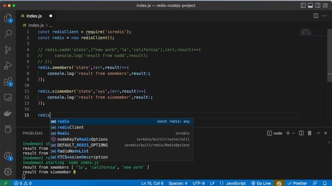Choose 'nodeKeyToRedisOptions' suggestion

121,139
